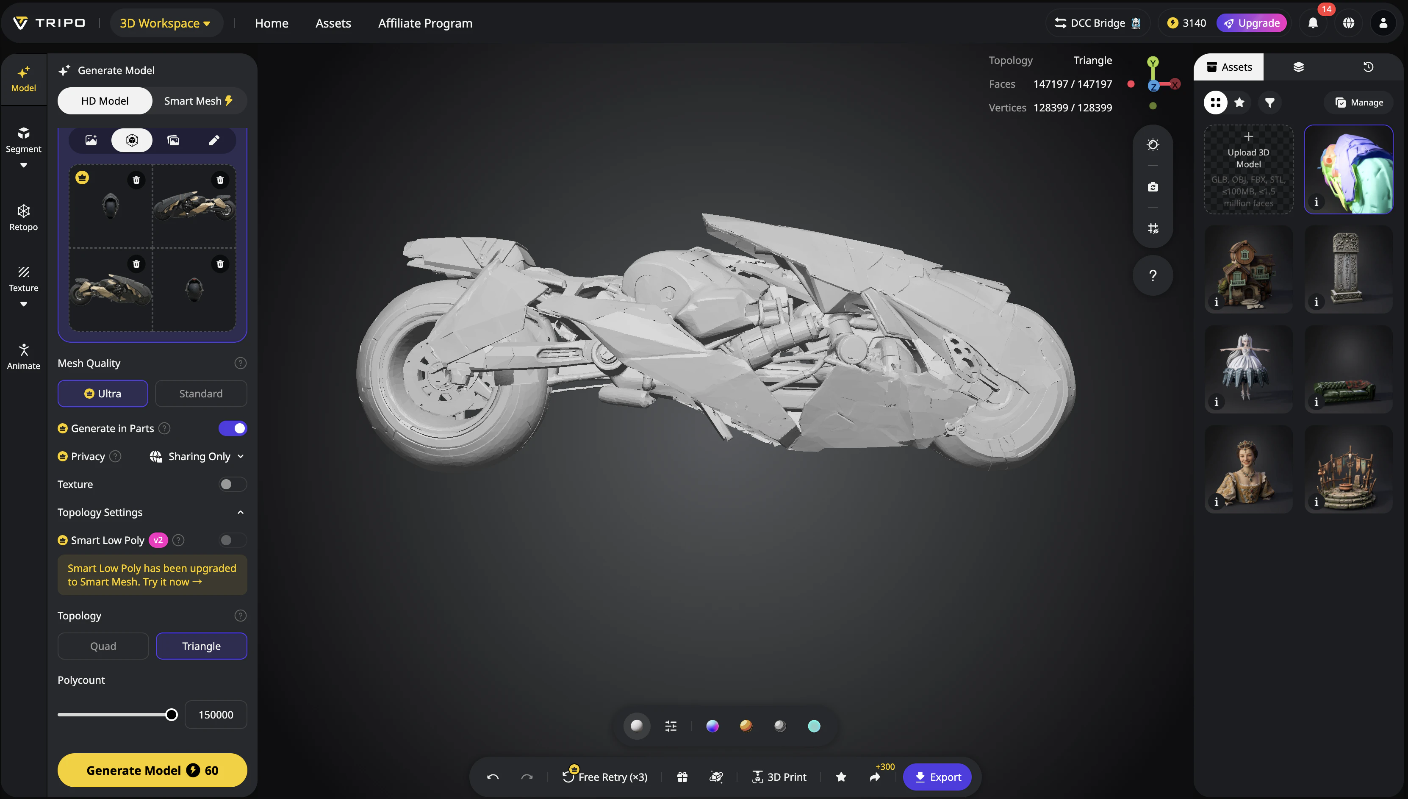Select batch images input mode icon

coord(173,141)
